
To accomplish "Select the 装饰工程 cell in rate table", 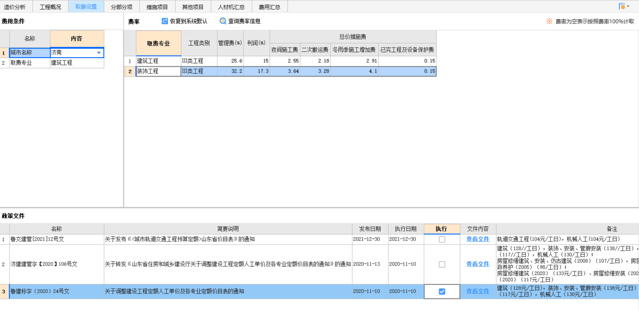I will [x=158, y=71].
